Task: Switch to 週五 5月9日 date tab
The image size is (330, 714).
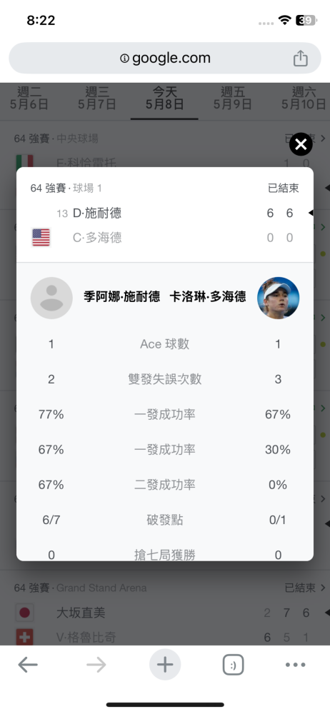Action: [x=232, y=99]
